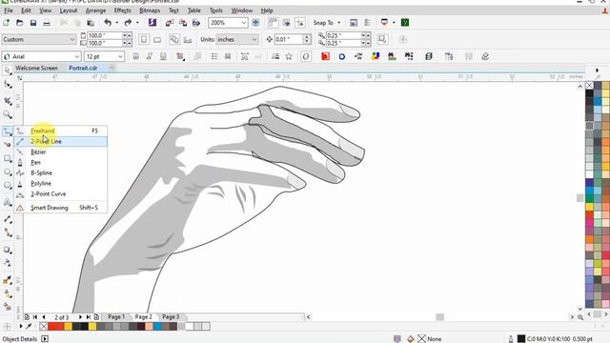610x343 pixels.
Task: Choose 3-Point Curve from flyout
Action: coord(61,194)
